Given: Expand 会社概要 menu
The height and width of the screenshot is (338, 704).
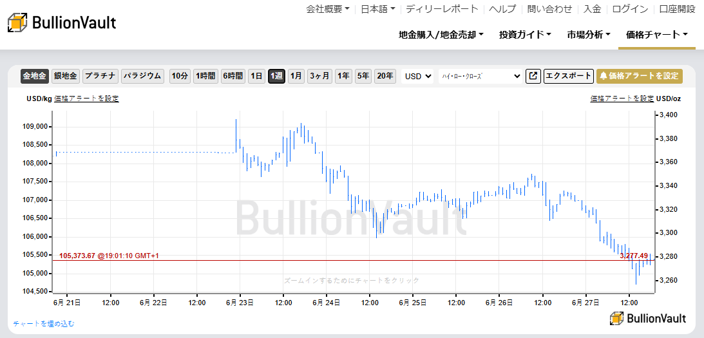Looking at the screenshot, I should (x=328, y=8).
